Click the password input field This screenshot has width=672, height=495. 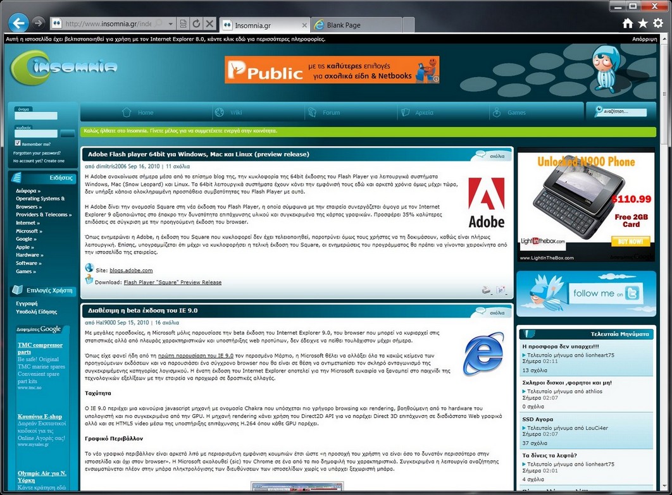36,133
